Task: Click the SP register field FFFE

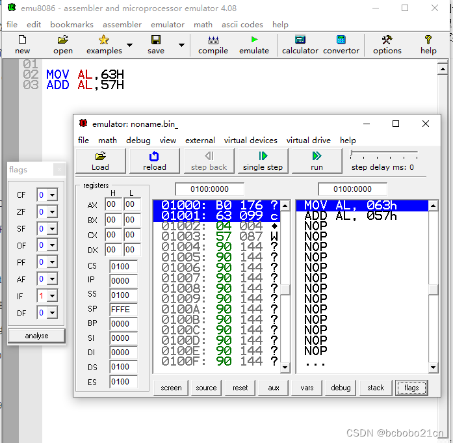Action: click(123, 309)
